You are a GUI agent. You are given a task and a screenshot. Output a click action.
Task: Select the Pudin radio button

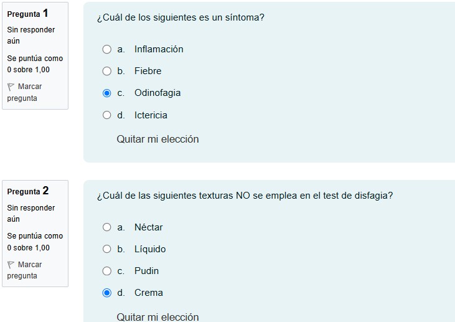[x=106, y=271]
